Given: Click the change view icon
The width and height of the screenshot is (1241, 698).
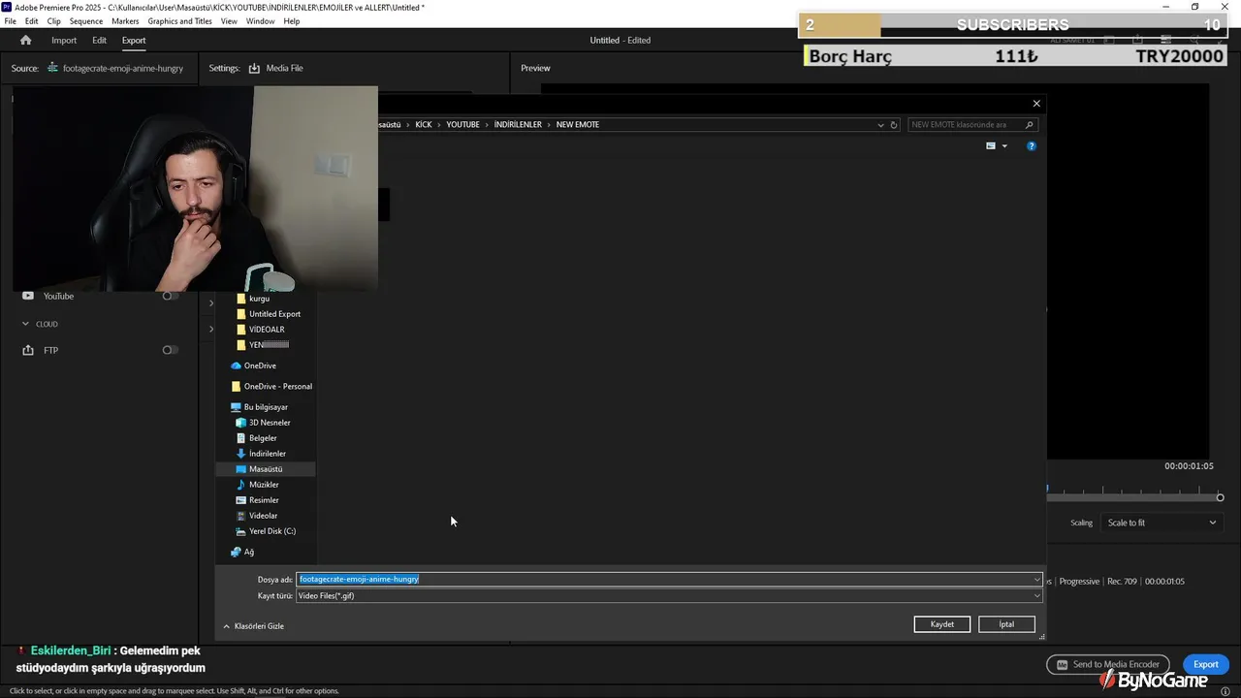Looking at the screenshot, I should click(991, 145).
